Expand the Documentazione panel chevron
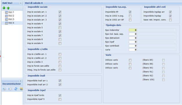 21,81
